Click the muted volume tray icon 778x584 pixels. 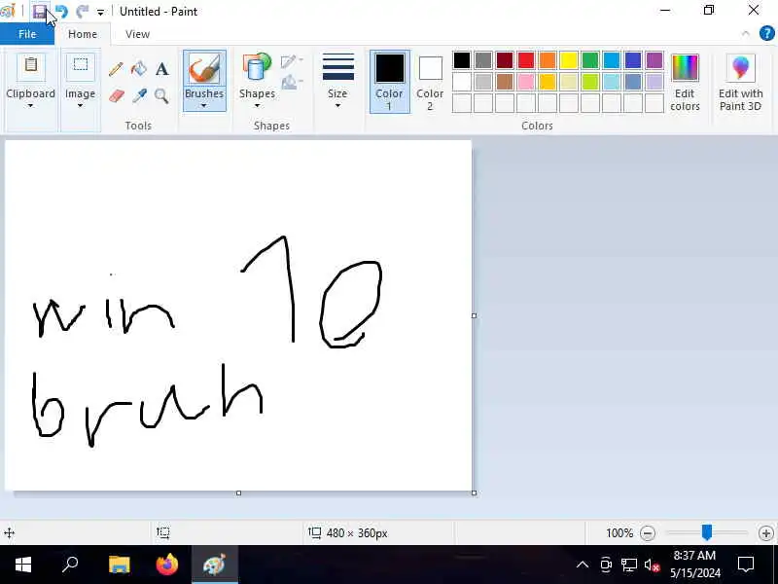[652, 566]
